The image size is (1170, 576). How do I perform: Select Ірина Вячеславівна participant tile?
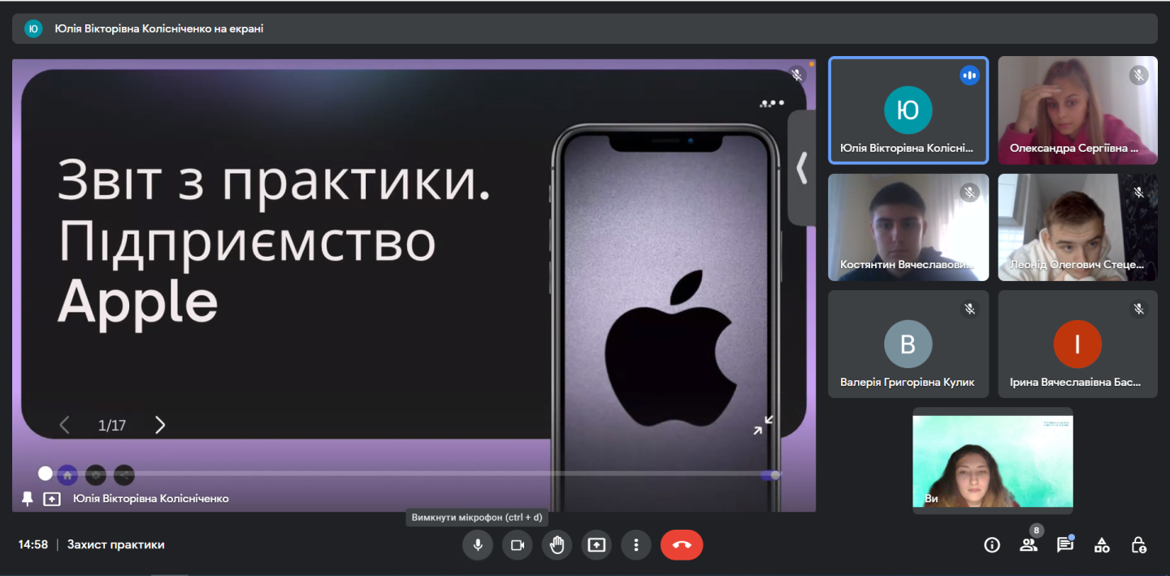pyautogui.click(x=1077, y=344)
